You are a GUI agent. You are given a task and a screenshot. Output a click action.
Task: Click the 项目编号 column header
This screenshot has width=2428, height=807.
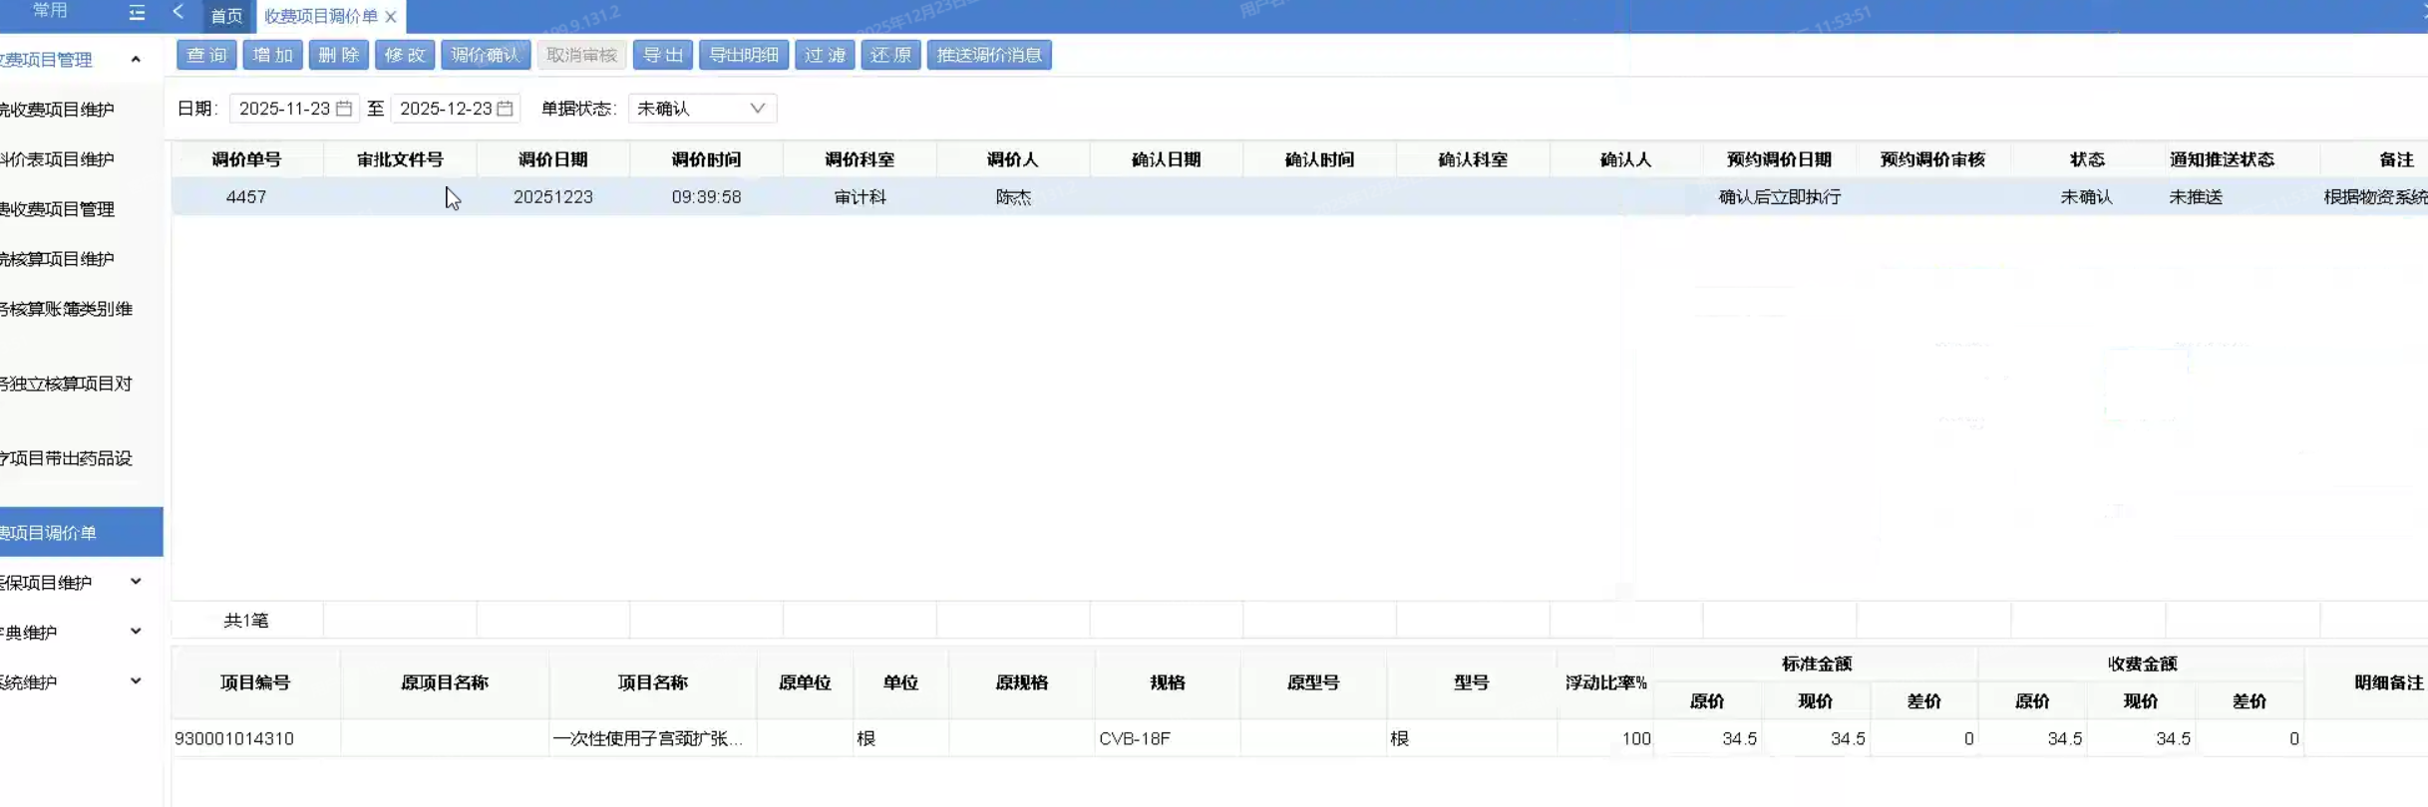coord(255,682)
